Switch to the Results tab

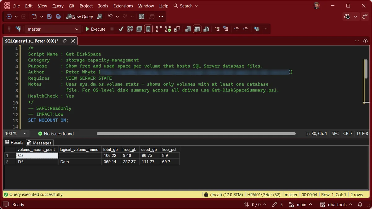(x=15, y=142)
